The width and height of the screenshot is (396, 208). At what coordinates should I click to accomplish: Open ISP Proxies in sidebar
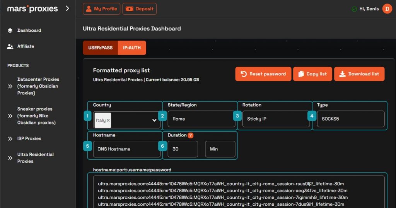point(29,138)
